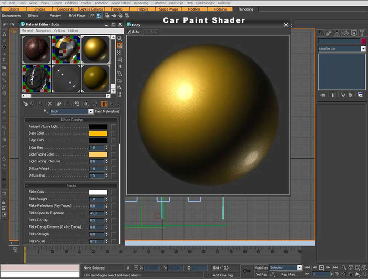The height and width of the screenshot is (279, 368).
Task: Click the map checkbox beside Flake Color
Action: coord(114,192)
